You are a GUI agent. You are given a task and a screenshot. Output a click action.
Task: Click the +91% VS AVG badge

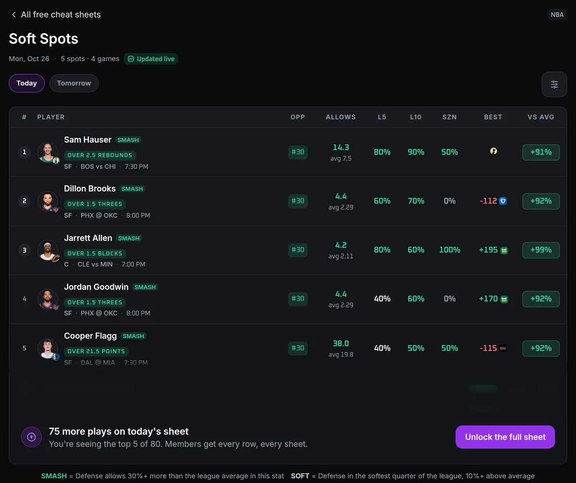tap(541, 152)
